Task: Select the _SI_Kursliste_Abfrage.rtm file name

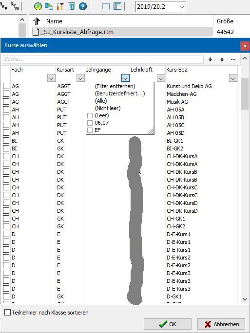Action: point(77,32)
